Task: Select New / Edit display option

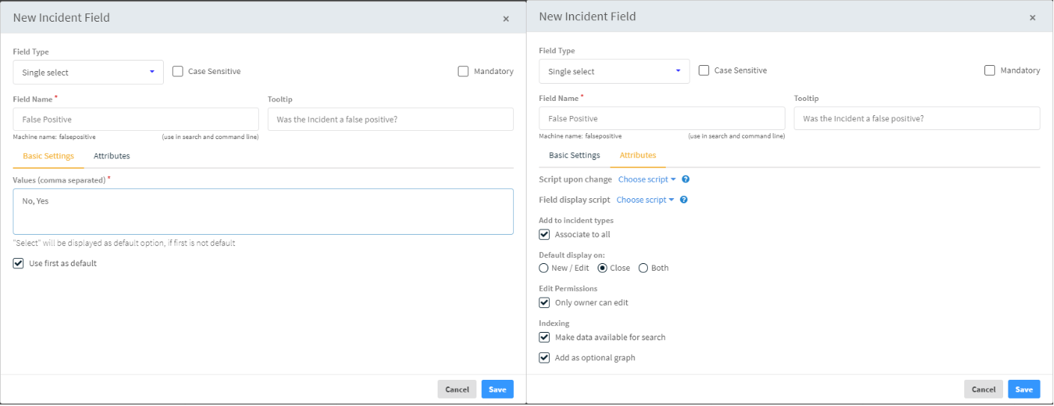Action: (544, 268)
